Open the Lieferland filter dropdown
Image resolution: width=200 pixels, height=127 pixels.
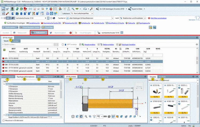[x=92, y=13]
